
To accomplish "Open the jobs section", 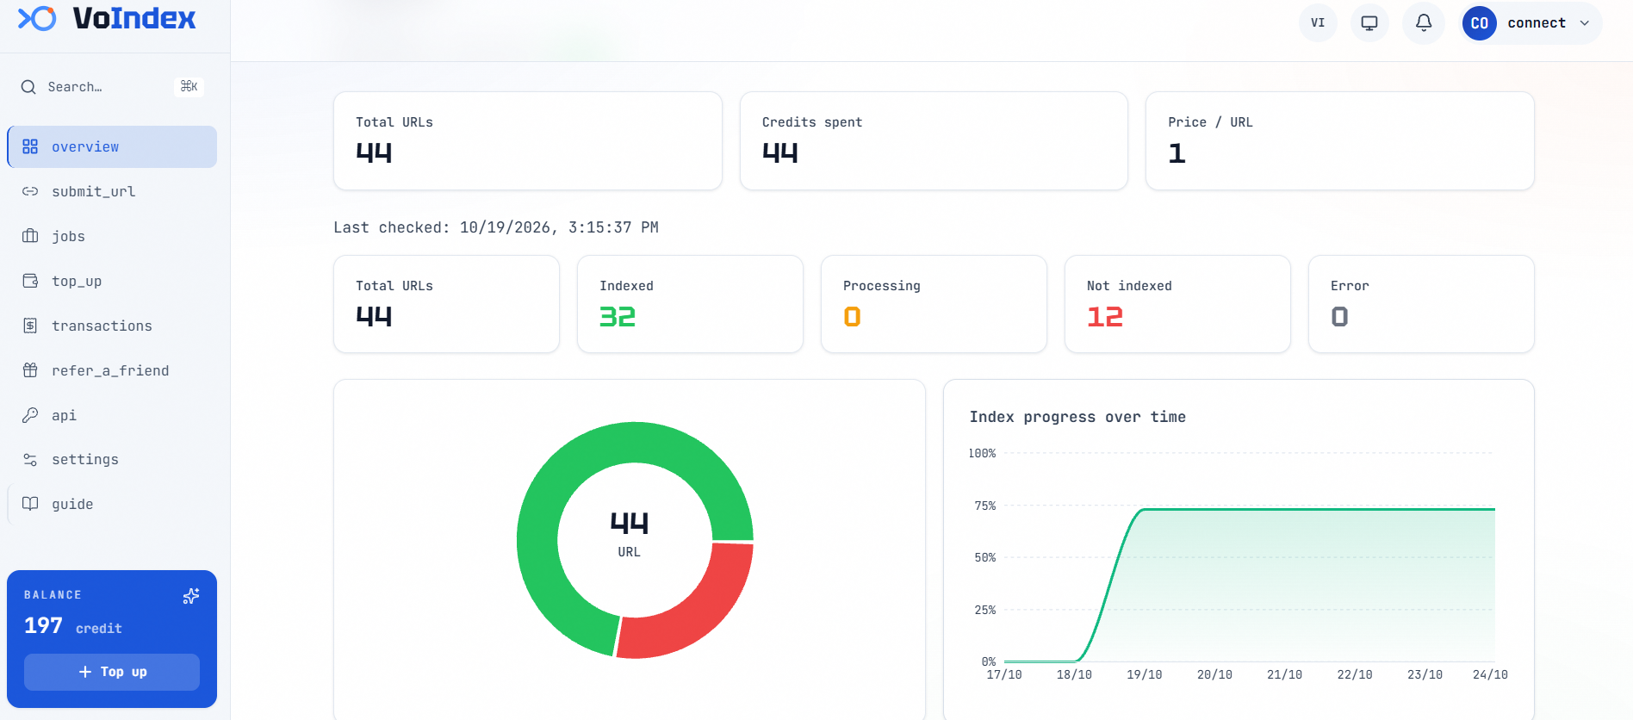I will pos(112,236).
